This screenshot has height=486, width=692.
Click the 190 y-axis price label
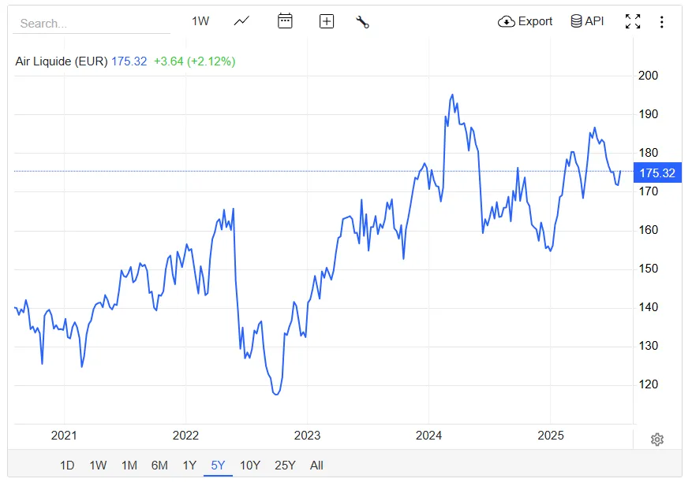pyautogui.click(x=648, y=114)
